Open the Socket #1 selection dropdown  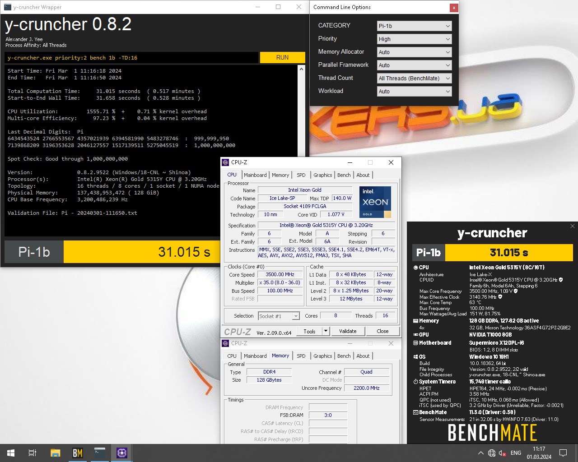(279, 316)
